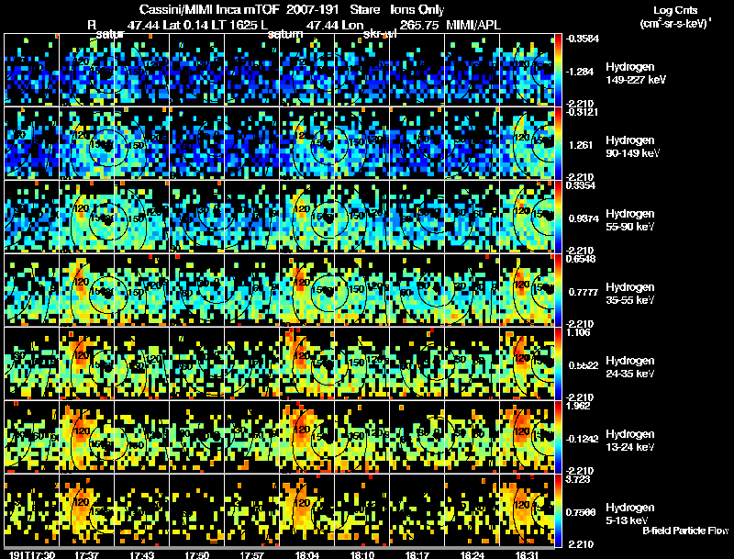
Task: Click the 'B-field Particle Flow' label
Action: 685,531
